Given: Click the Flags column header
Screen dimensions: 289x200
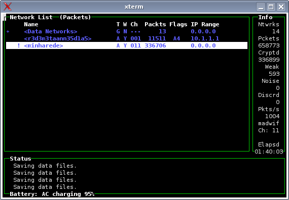Looking at the screenshot, I should [178, 24].
